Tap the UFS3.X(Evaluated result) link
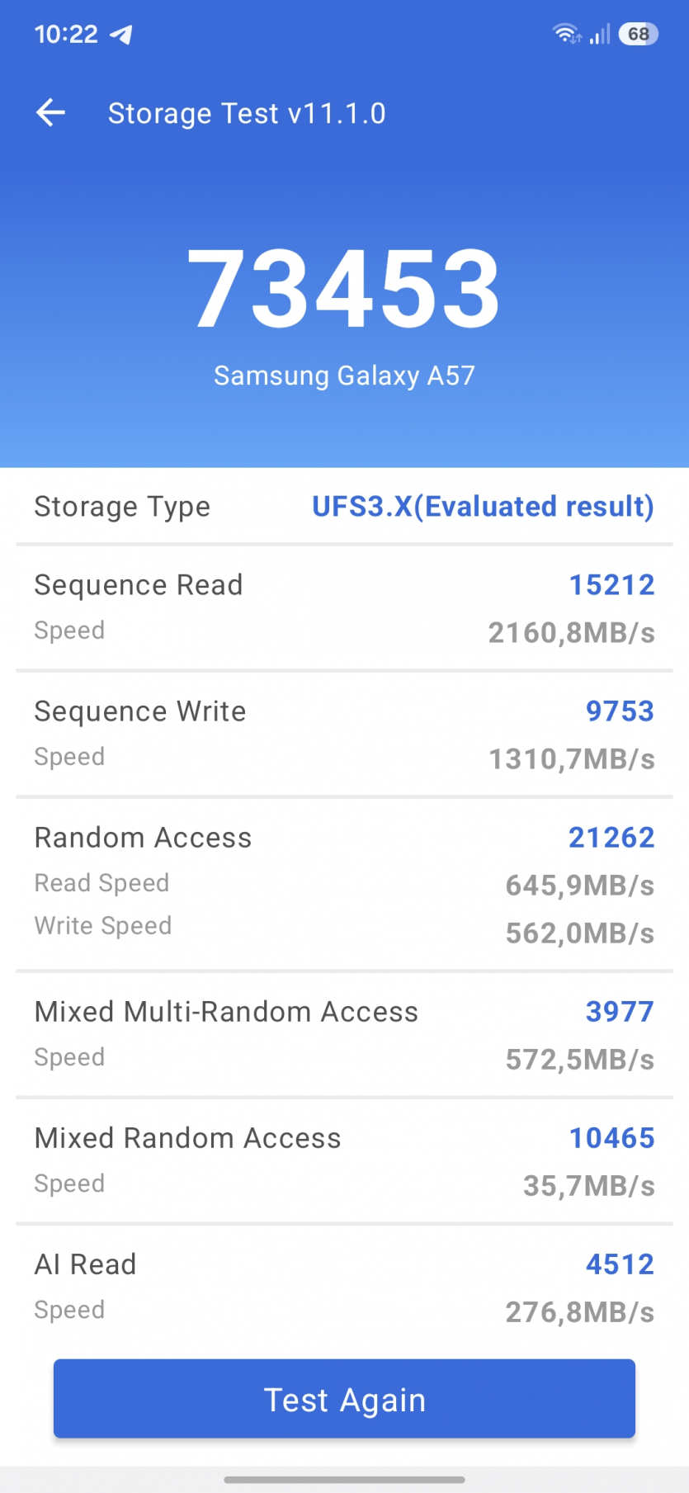Screen dimensions: 689x1493 pyautogui.click(x=483, y=506)
